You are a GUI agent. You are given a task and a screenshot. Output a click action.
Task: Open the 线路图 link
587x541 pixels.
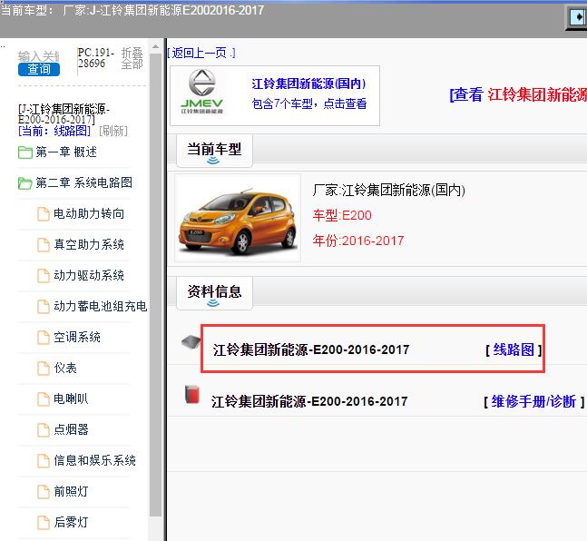514,350
